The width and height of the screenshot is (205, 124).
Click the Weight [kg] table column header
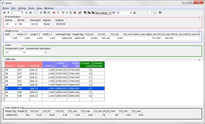click(74, 65)
